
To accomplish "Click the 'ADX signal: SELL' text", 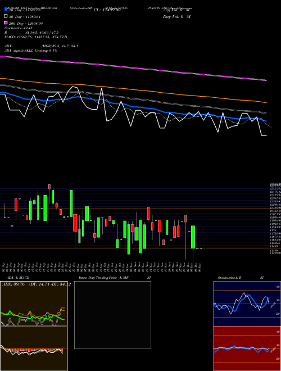I will [x=19, y=51].
